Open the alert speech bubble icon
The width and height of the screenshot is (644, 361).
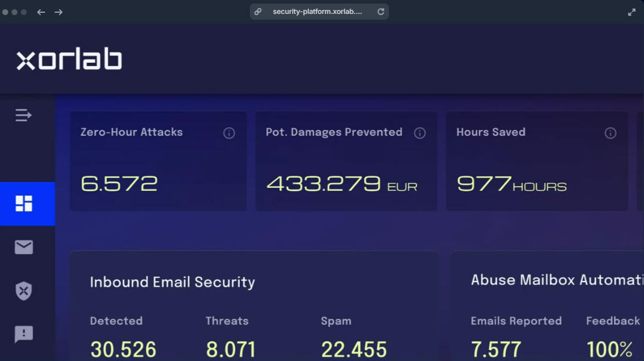click(24, 334)
